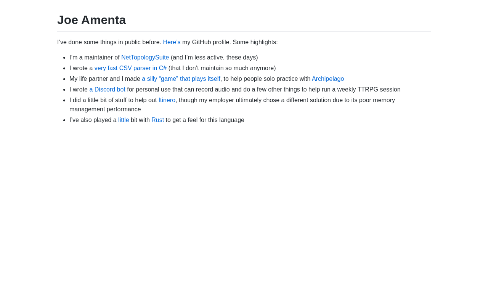This screenshot has width=488, height=305.
Task: Open the "a Discord bot" link
Action: coord(107,90)
